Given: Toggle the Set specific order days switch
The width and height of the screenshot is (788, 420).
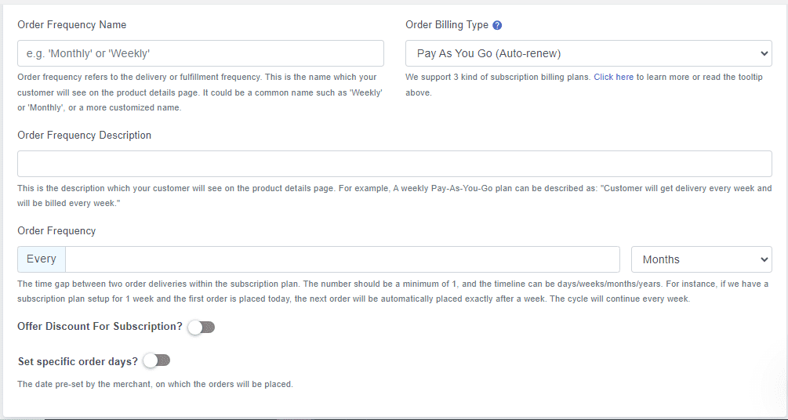Looking at the screenshot, I should pyautogui.click(x=157, y=360).
